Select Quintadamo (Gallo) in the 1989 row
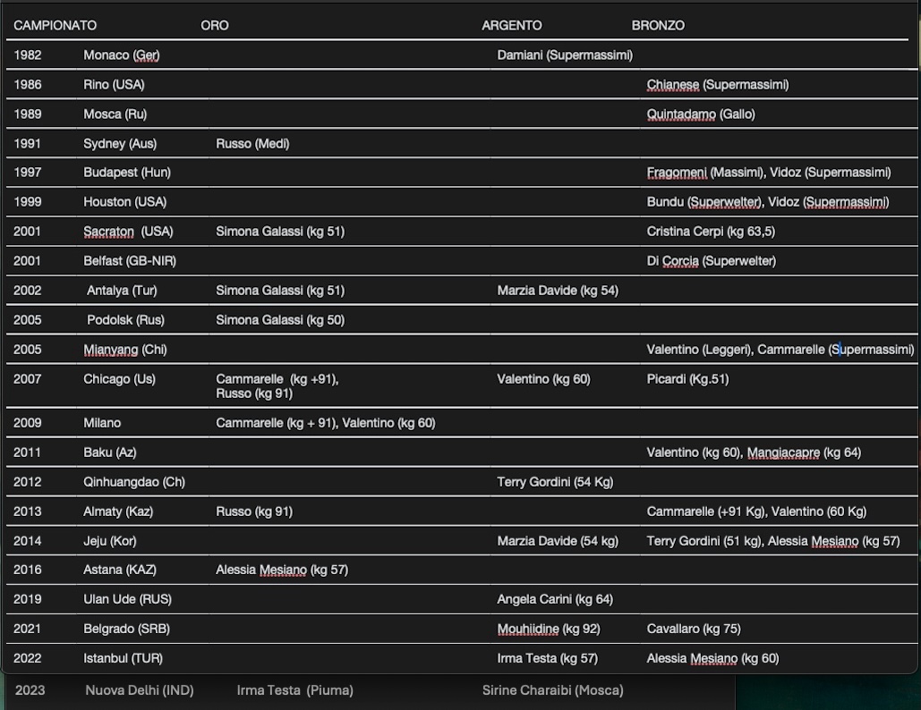Viewport: 921px width, 710px height. [701, 114]
